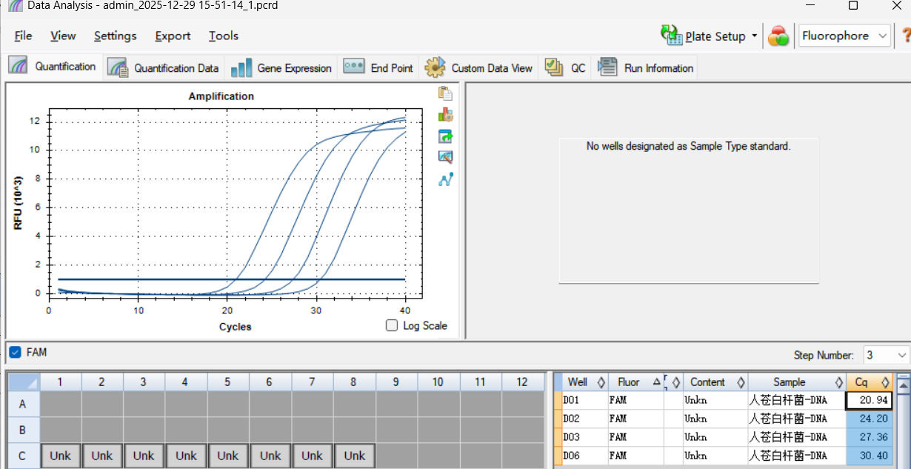This screenshot has width=911, height=469.
Task: Select plate row C header
Action: click(x=22, y=456)
